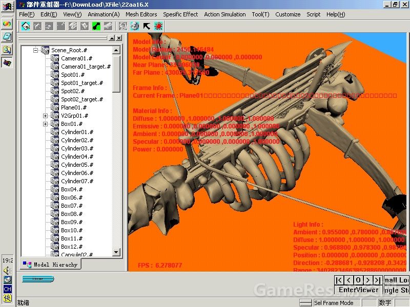Select Cylinder04 in the model tree

click(x=77, y=157)
